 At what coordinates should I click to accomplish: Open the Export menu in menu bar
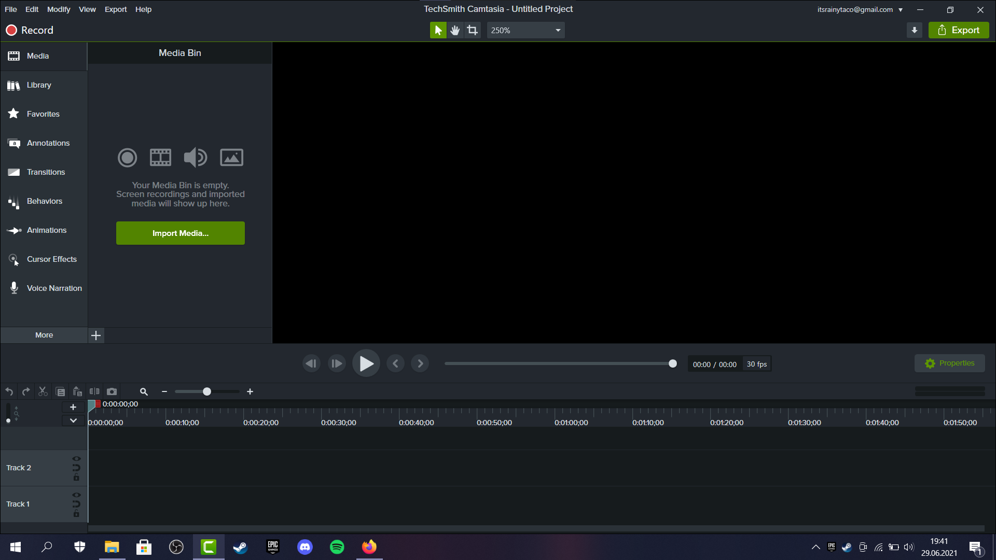116,9
